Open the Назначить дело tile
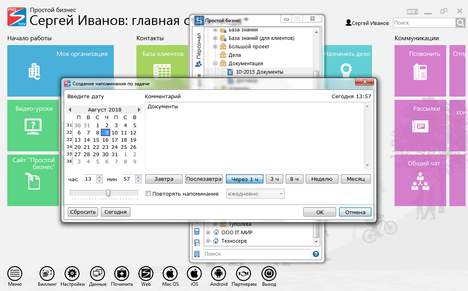The image size is (468, 291). coord(347,62)
